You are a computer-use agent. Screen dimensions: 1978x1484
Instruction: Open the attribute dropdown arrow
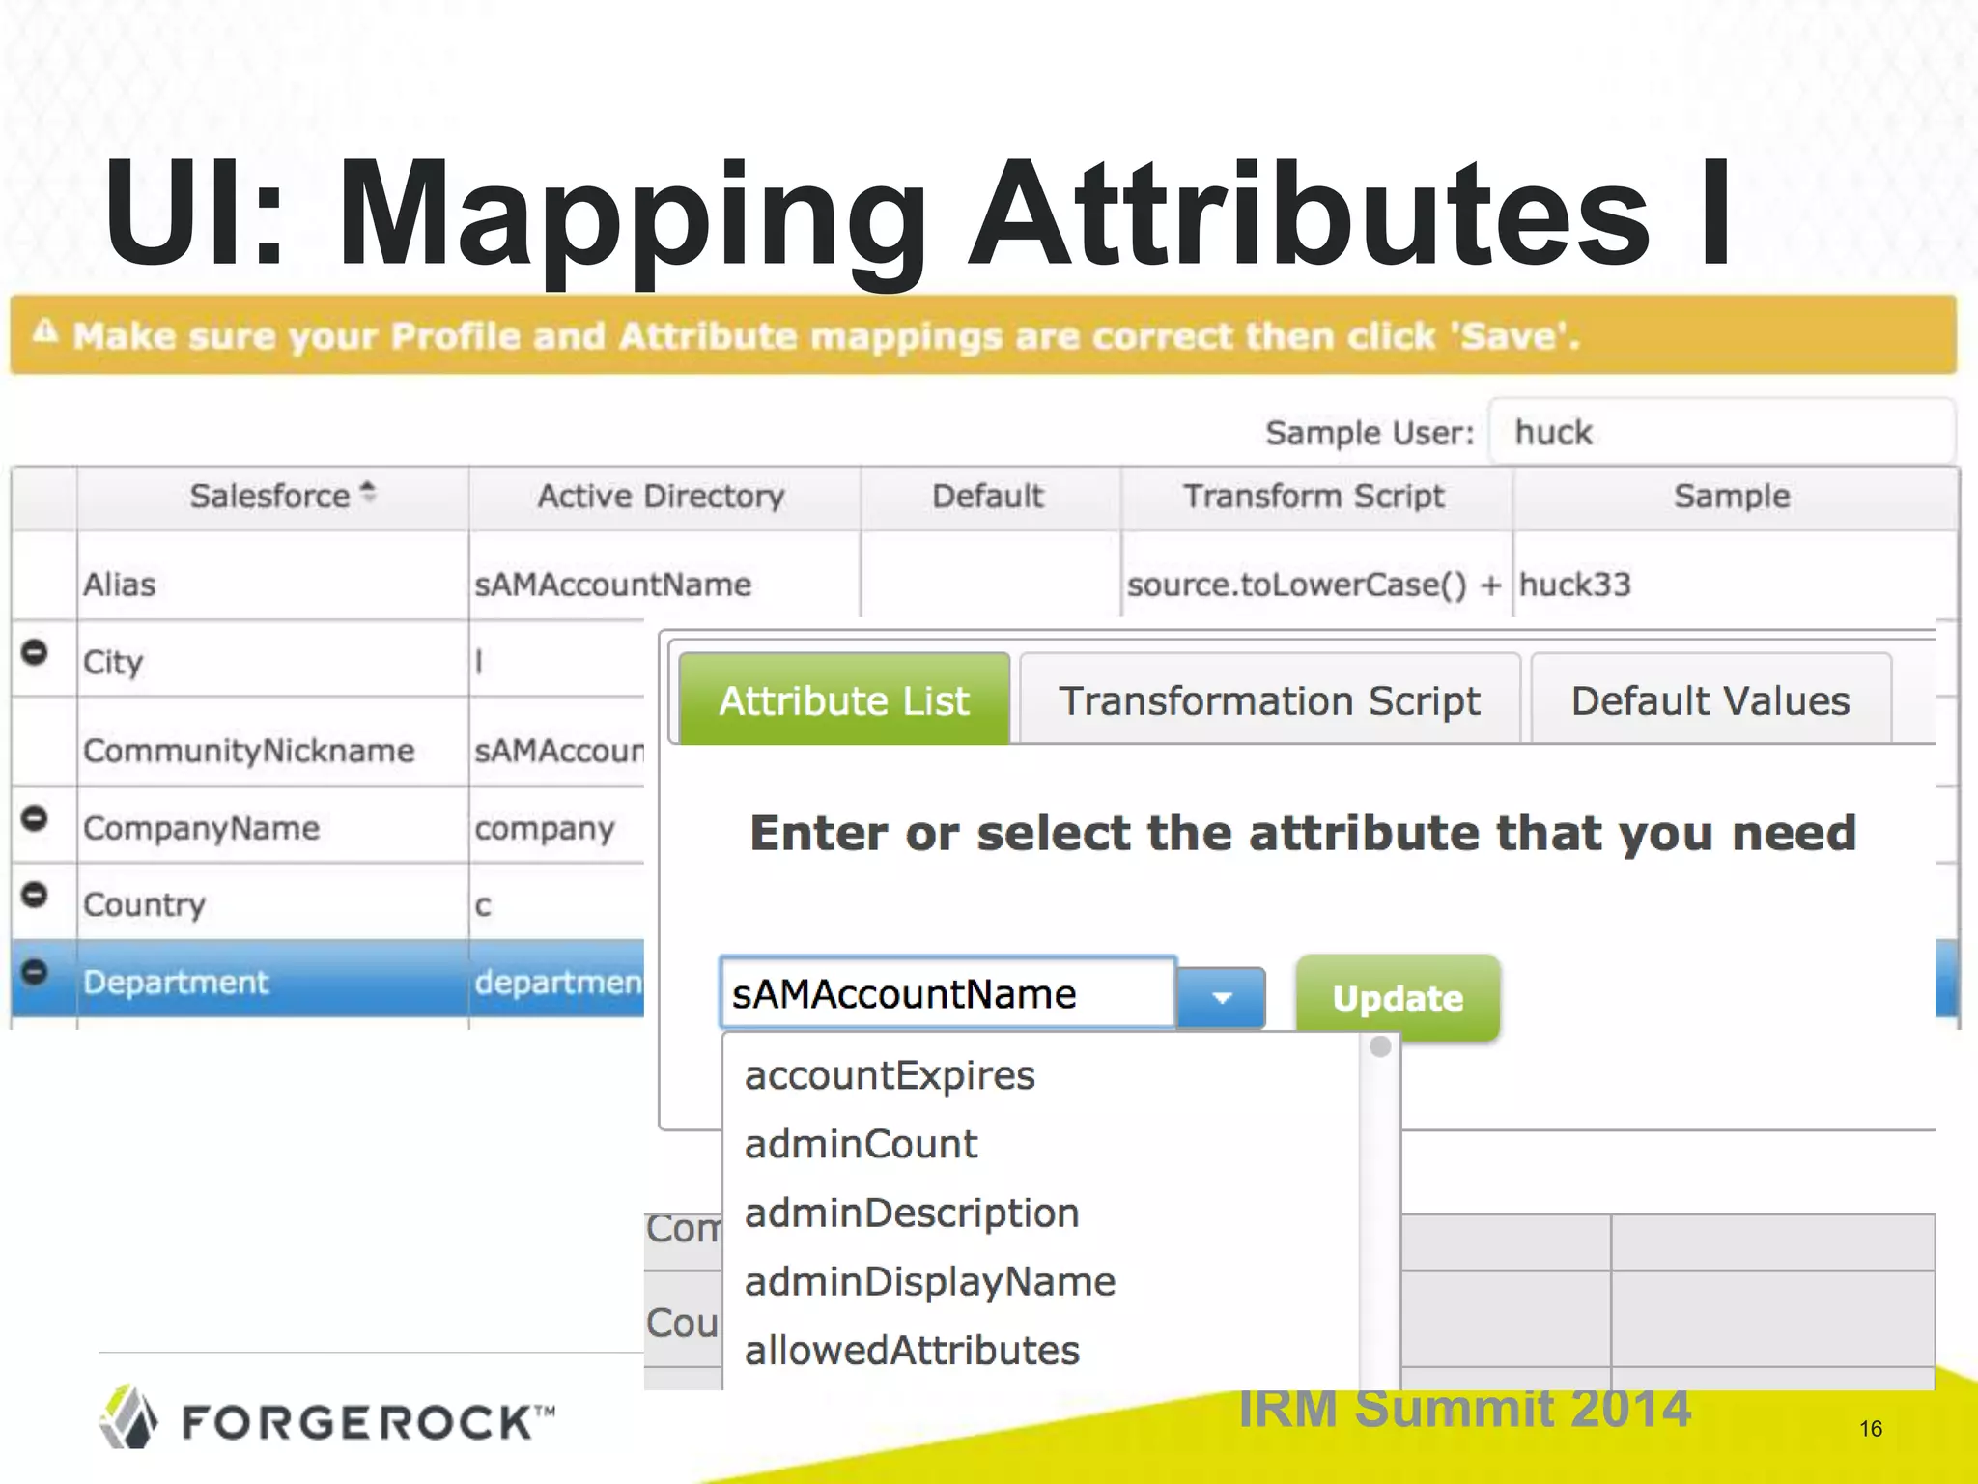[1222, 997]
